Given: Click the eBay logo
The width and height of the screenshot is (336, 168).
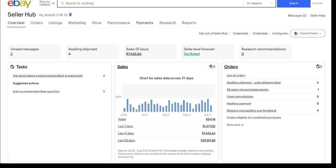Looking at the screenshot, I should pos(19,3).
